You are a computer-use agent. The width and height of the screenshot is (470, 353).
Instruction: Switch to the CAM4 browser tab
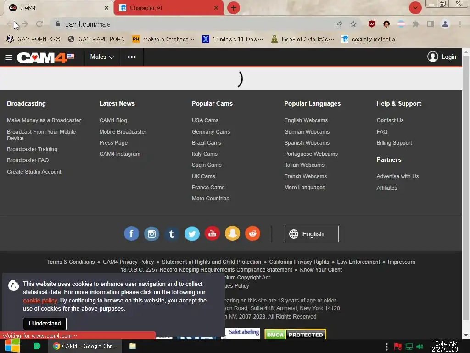(59, 8)
